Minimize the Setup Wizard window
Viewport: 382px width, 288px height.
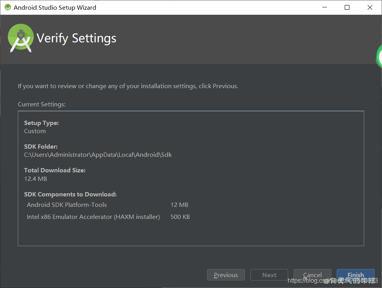coord(325,7)
